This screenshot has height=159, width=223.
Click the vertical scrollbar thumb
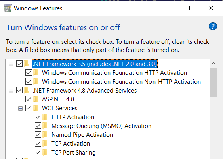coord(213,82)
